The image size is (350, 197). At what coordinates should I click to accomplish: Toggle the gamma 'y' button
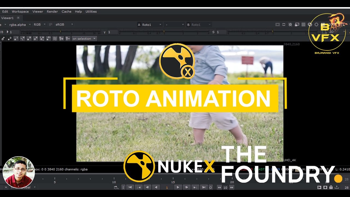(105, 32)
